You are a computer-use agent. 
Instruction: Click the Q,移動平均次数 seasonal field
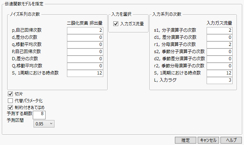click(x=85, y=66)
